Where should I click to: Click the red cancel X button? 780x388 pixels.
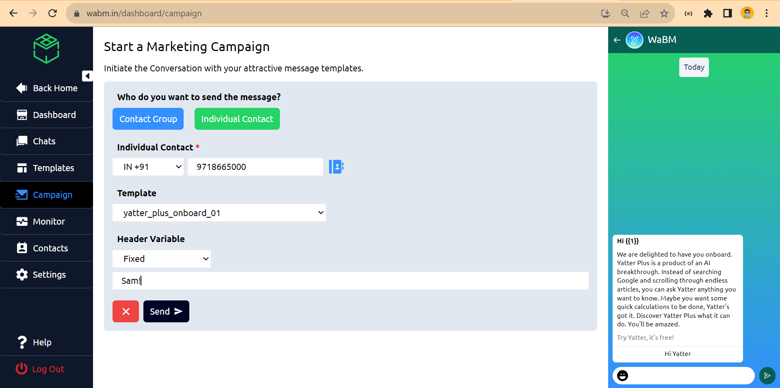[x=126, y=311]
